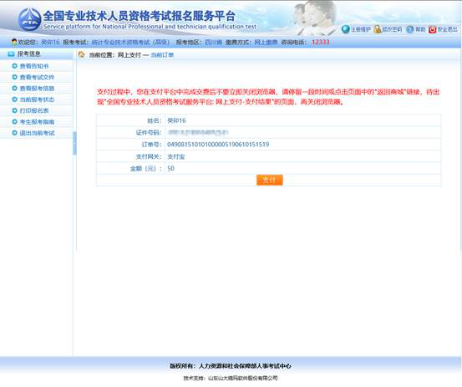This screenshot has height=387, width=462.
Task: Collapse sidebar using the splitter handle
Action: (75, 143)
